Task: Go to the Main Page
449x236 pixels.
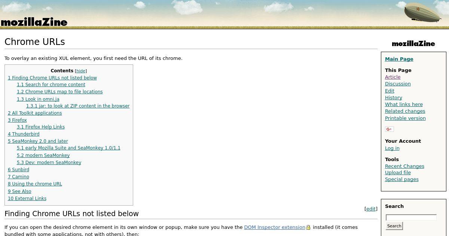Action: tap(399, 59)
